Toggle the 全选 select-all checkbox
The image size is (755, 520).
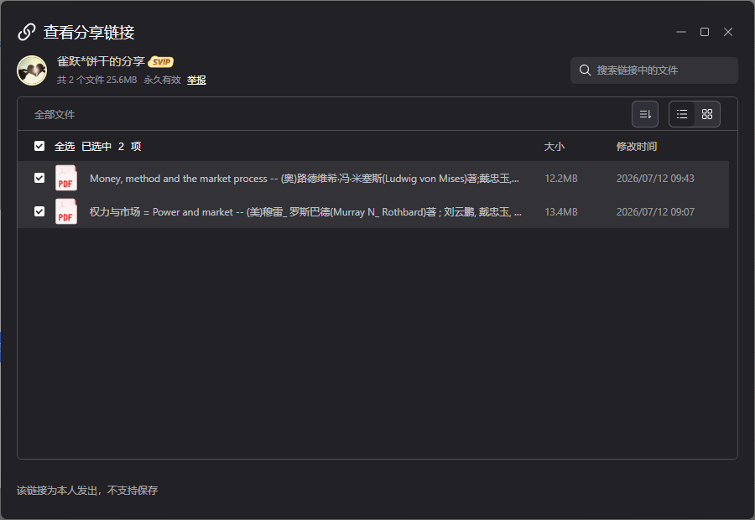(x=39, y=146)
